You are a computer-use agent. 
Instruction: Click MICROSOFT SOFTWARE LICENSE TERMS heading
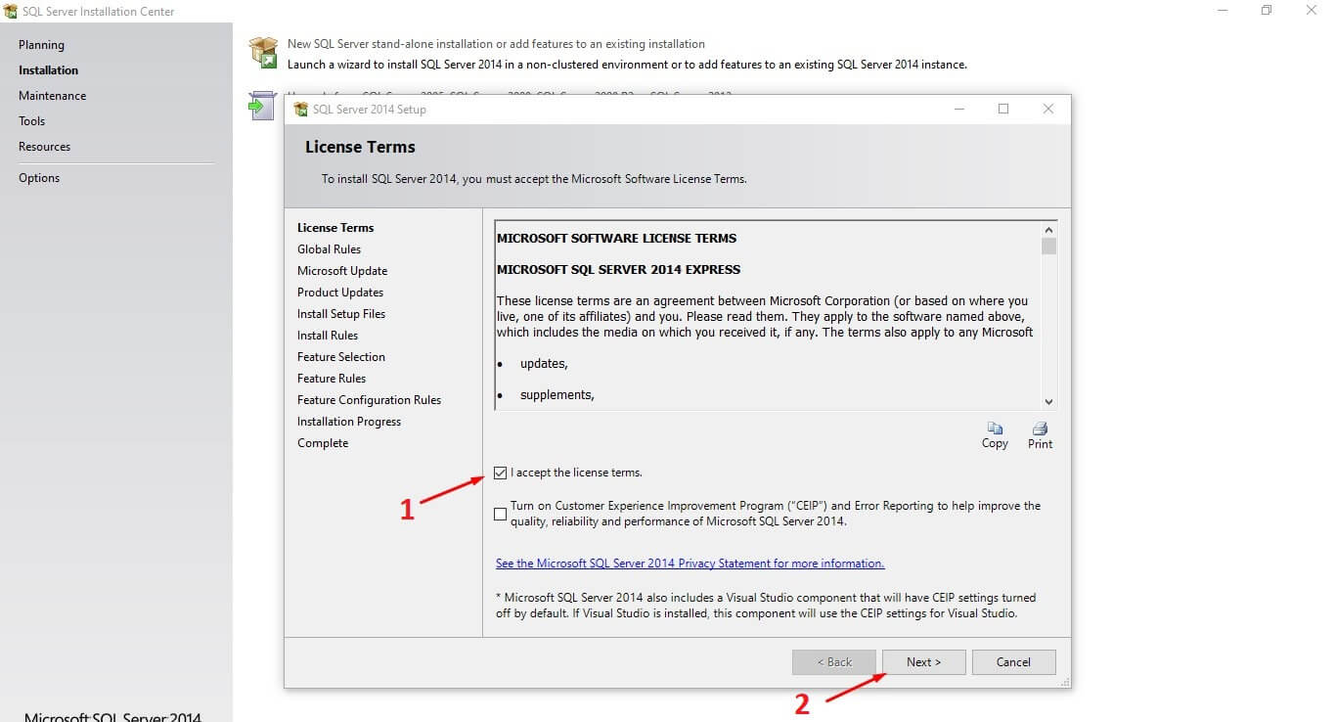click(x=616, y=238)
